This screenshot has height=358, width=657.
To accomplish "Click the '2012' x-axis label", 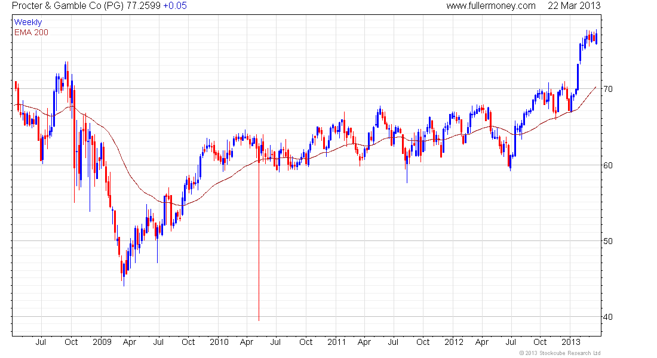I will pyautogui.click(x=454, y=342).
